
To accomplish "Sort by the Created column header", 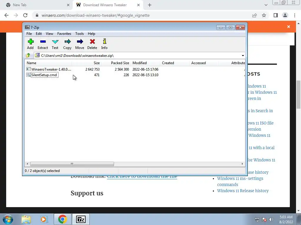I will tap(175, 63).
